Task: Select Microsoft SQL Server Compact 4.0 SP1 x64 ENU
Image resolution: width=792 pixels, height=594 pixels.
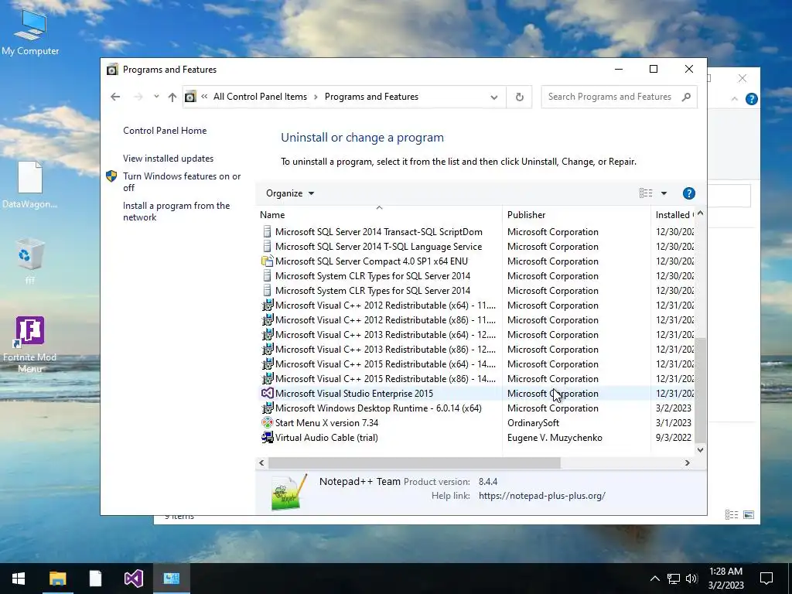Action: pos(371,261)
